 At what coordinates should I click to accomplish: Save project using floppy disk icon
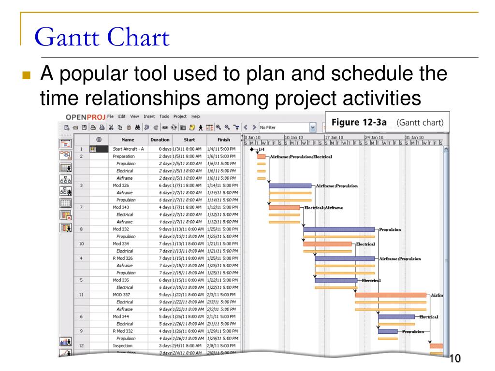84,128
